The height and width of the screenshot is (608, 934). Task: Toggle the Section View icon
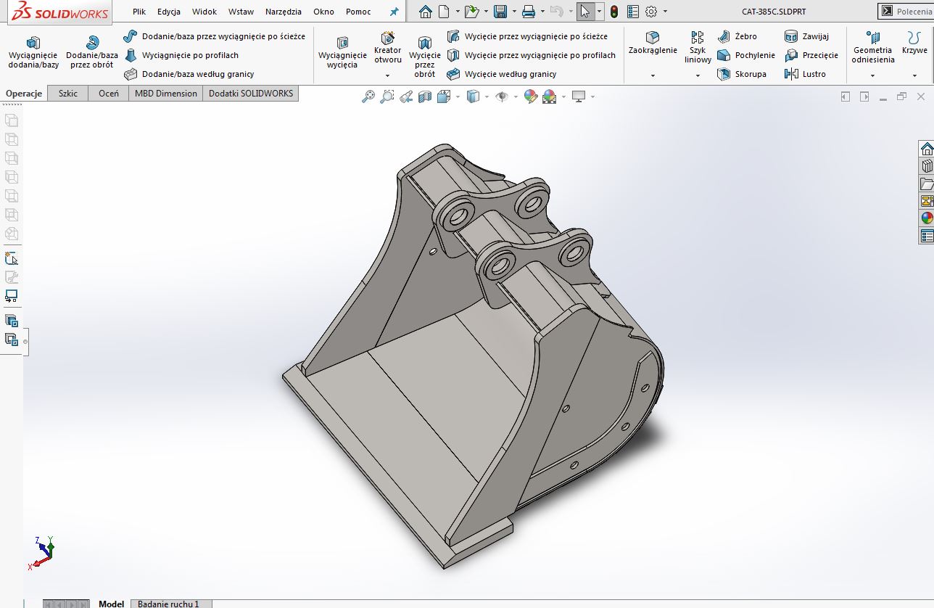point(425,96)
